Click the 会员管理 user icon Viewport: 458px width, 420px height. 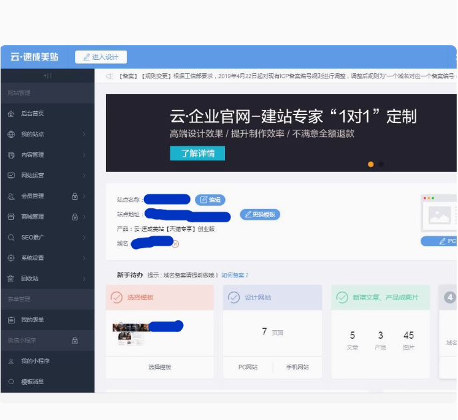click(11, 196)
